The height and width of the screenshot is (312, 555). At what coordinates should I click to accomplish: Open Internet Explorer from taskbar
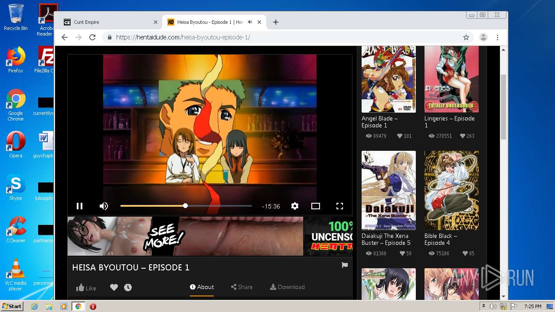pos(35,306)
